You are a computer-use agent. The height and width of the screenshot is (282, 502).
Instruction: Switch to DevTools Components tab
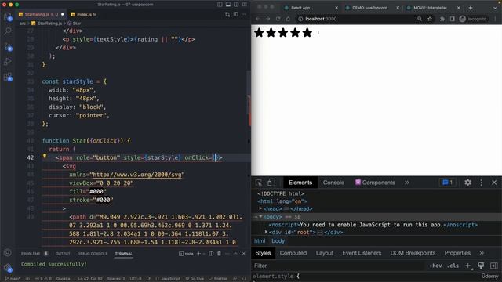(375, 183)
